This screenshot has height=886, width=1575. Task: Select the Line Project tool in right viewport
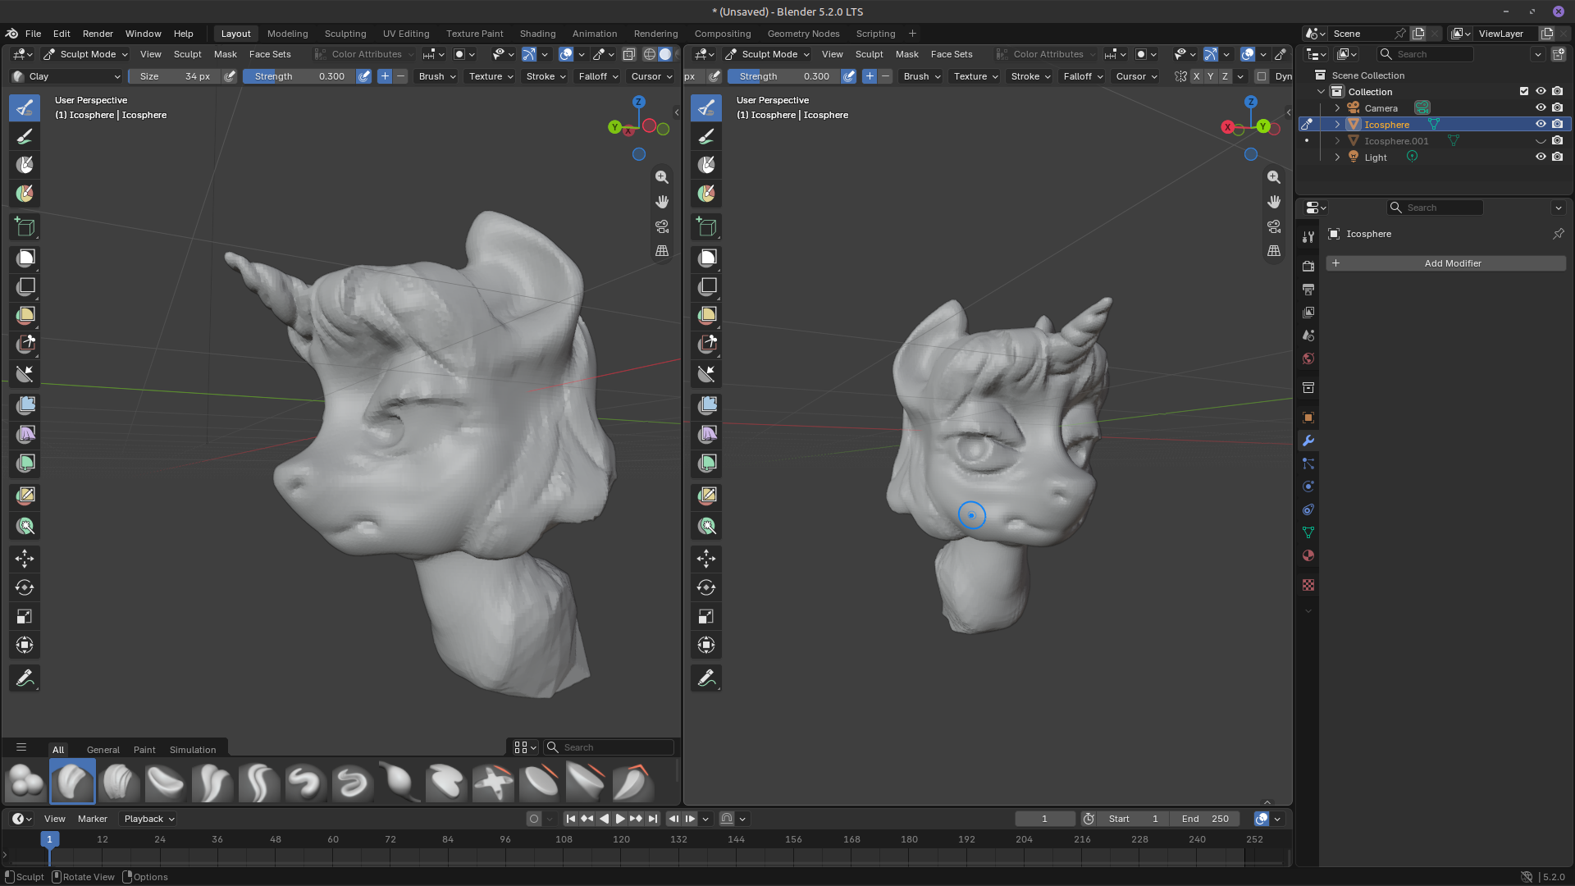coord(706,374)
